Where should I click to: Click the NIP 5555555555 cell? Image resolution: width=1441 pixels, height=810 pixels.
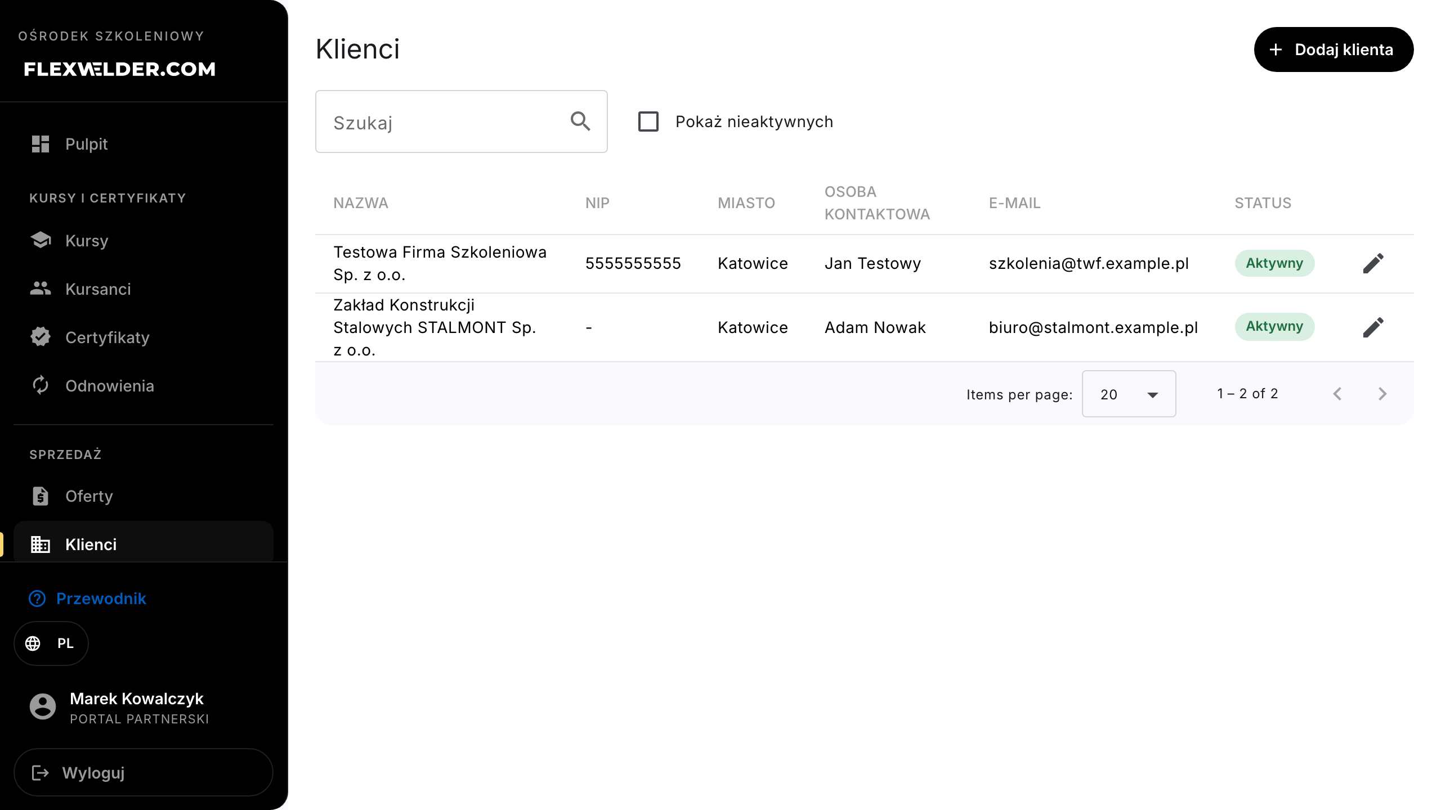pos(633,263)
